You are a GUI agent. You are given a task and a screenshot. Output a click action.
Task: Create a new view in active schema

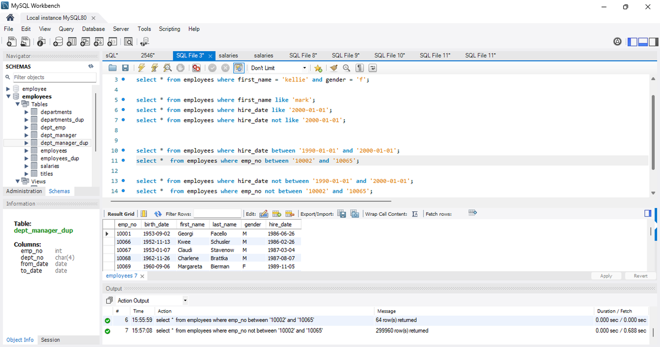point(85,41)
